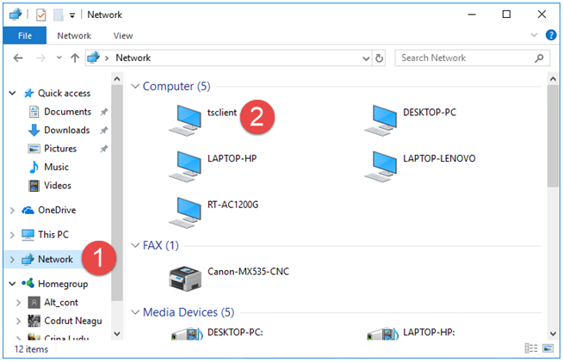Click the Refresh button next to the address bar

[x=379, y=58]
